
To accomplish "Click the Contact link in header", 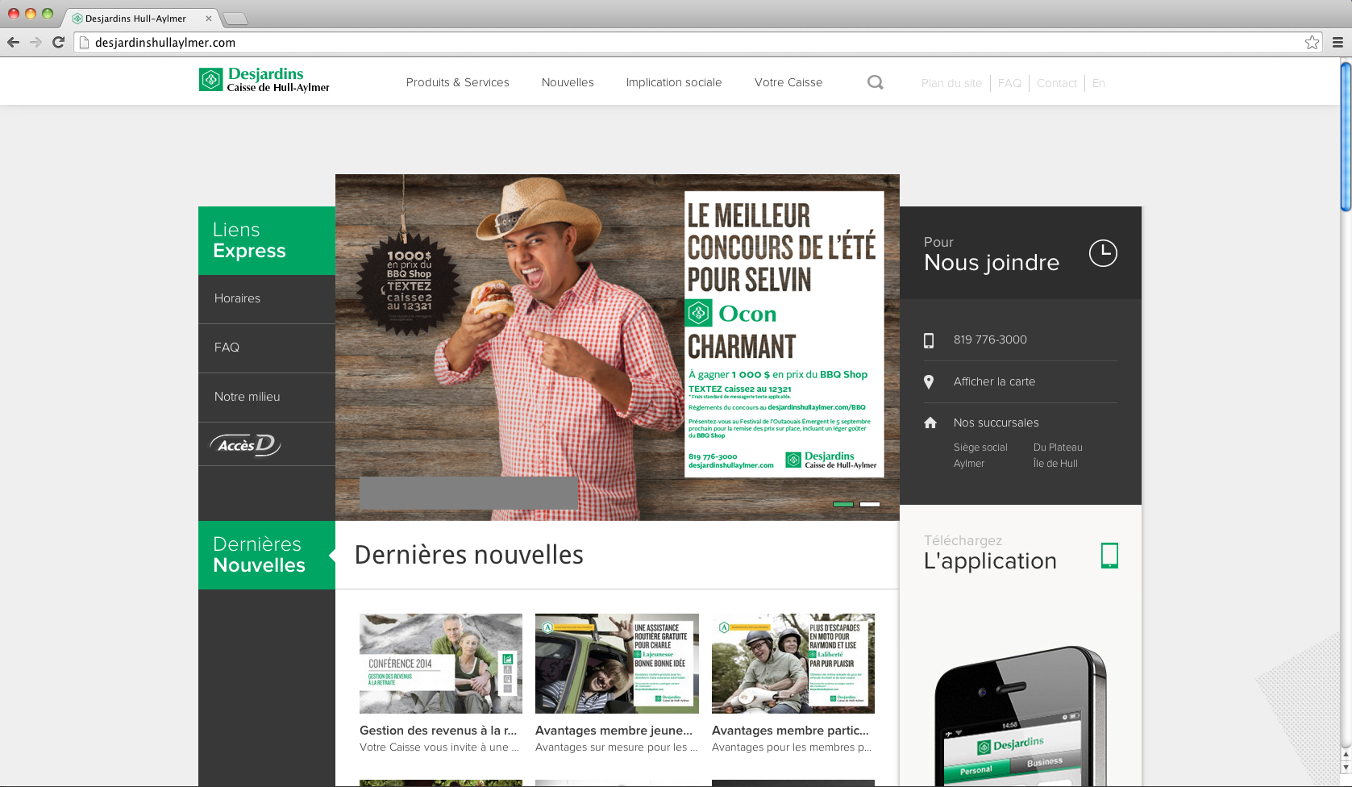I will pyautogui.click(x=1056, y=83).
